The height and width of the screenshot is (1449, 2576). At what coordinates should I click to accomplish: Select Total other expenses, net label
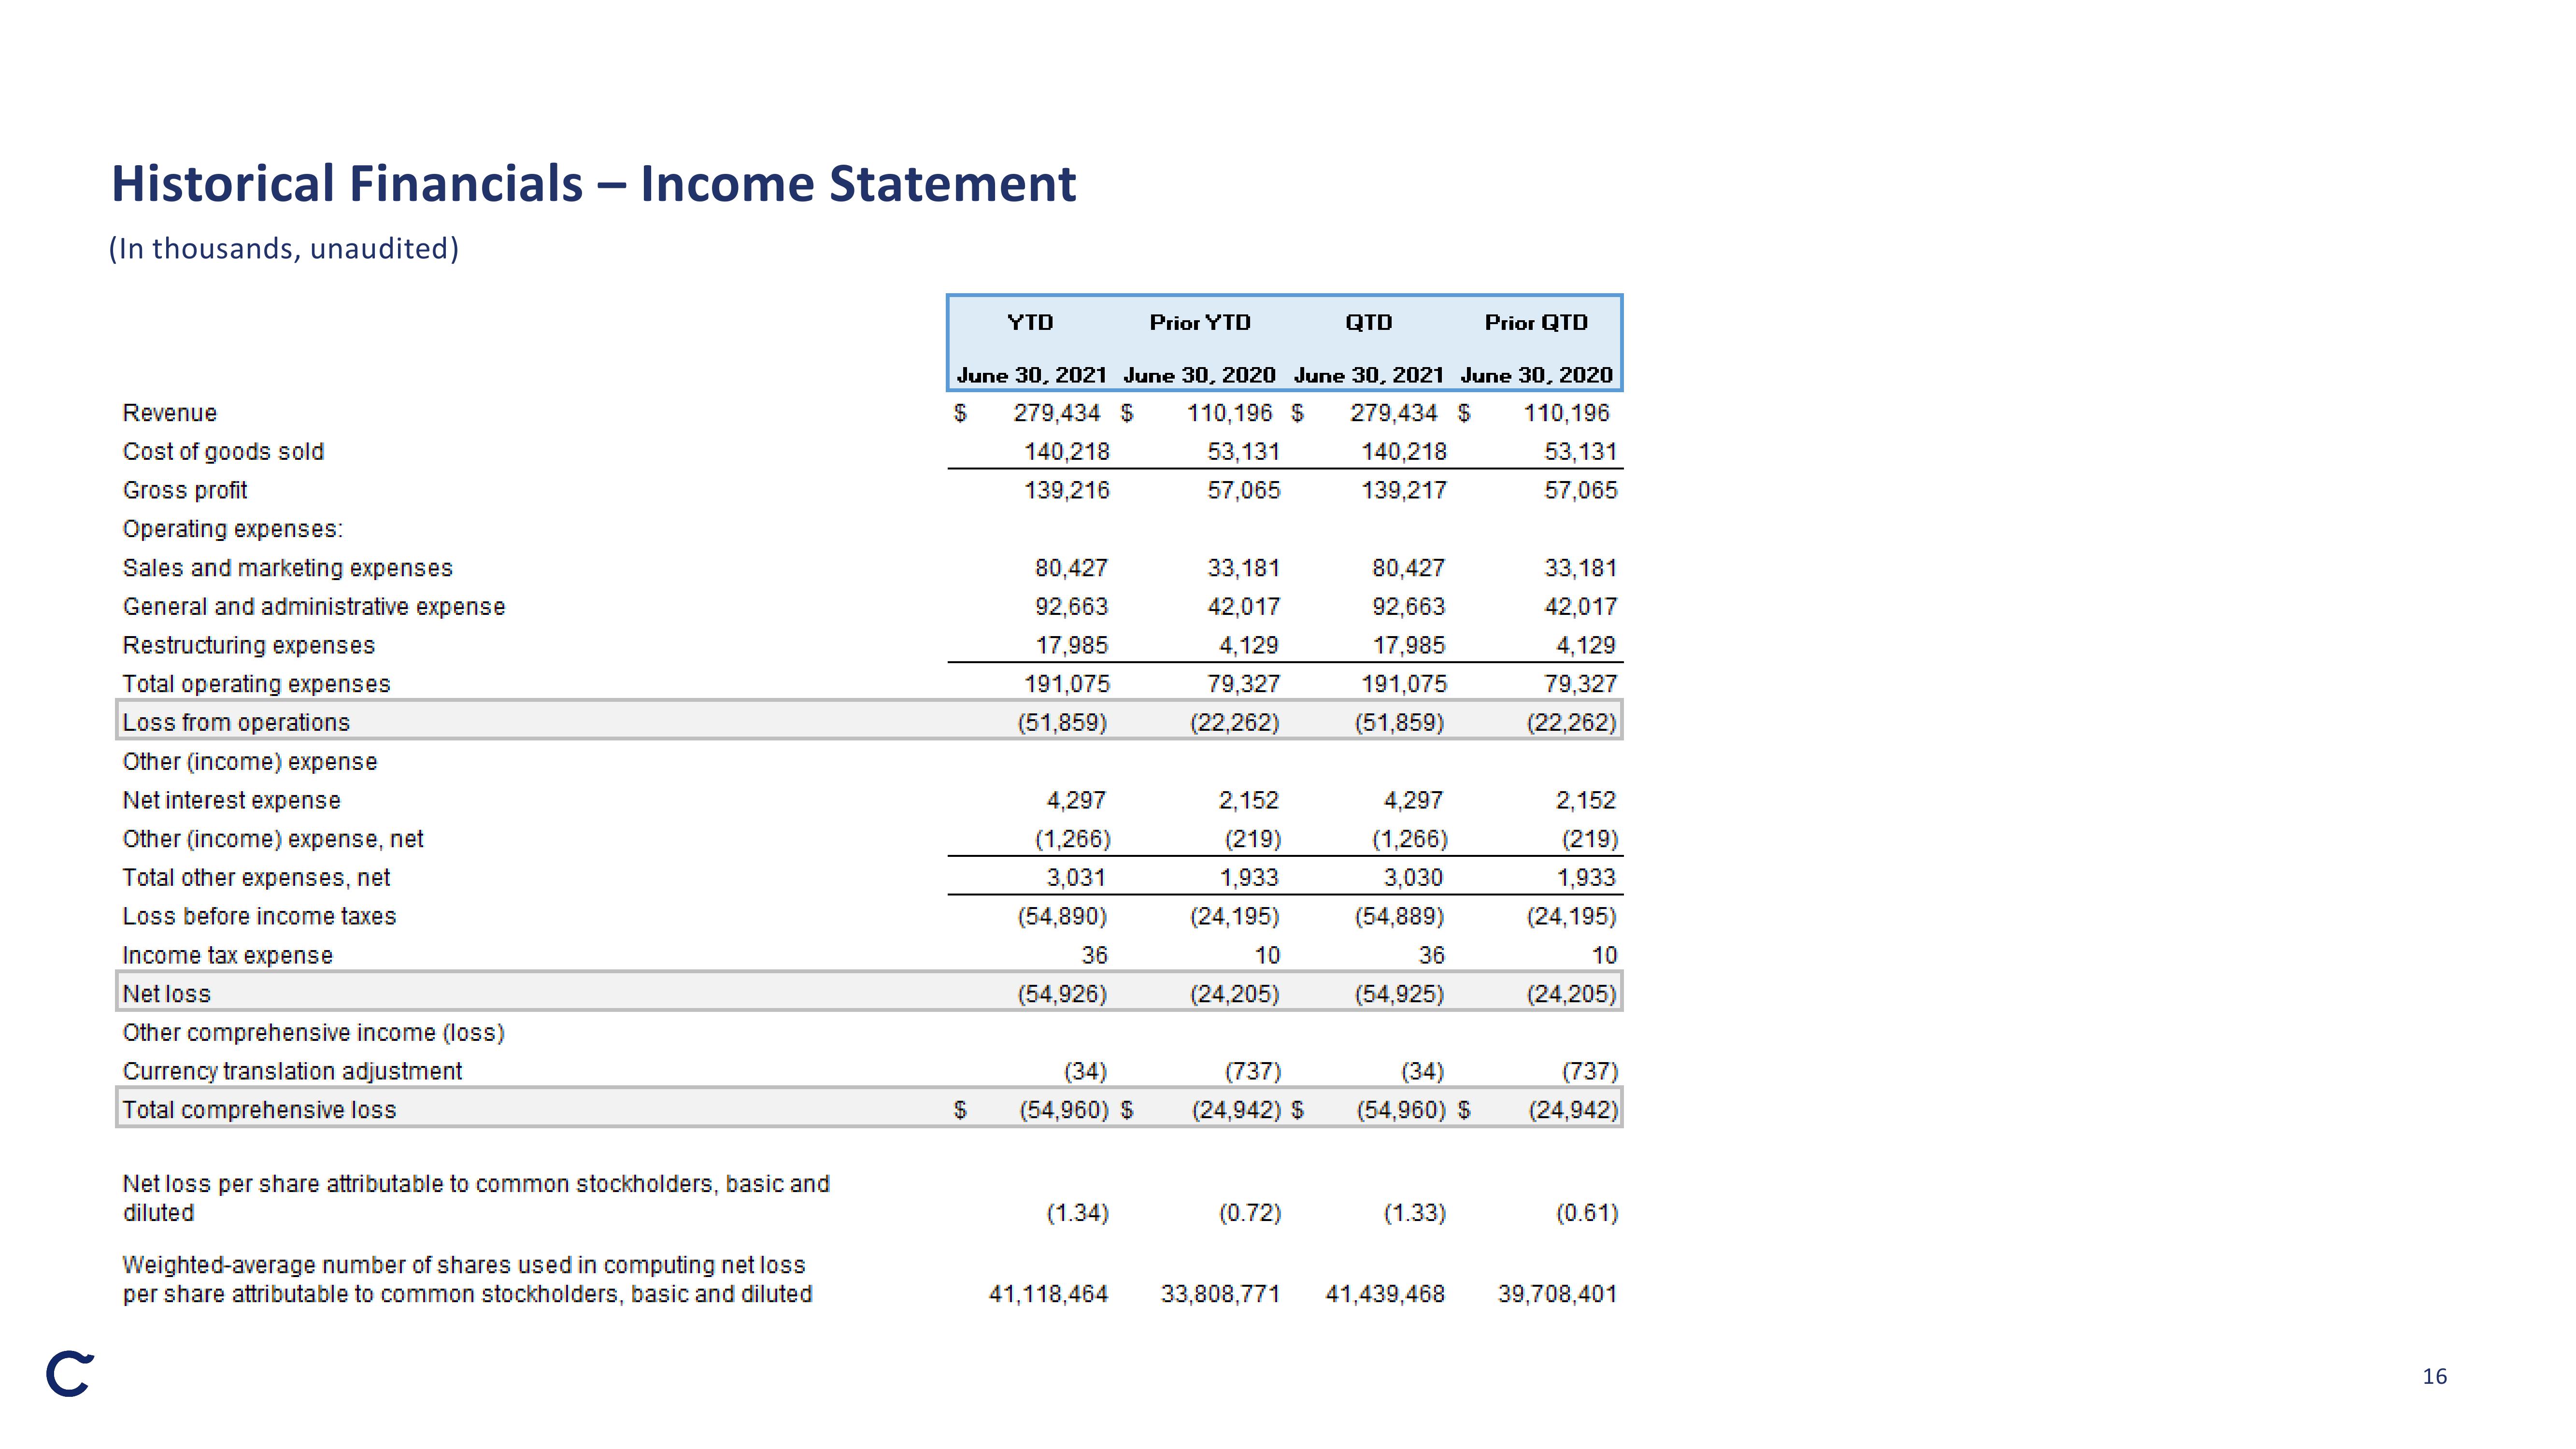coord(256,878)
